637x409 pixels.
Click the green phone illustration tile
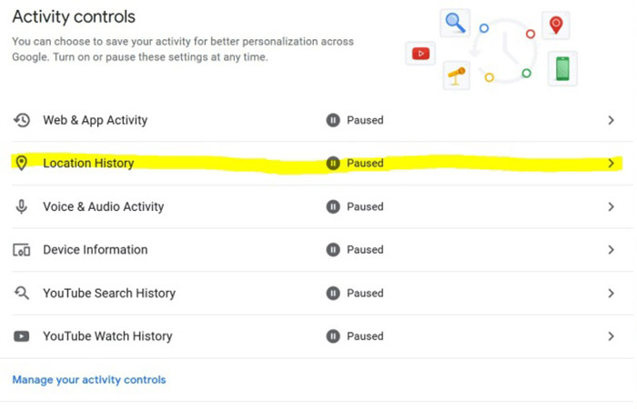pyautogui.click(x=562, y=68)
